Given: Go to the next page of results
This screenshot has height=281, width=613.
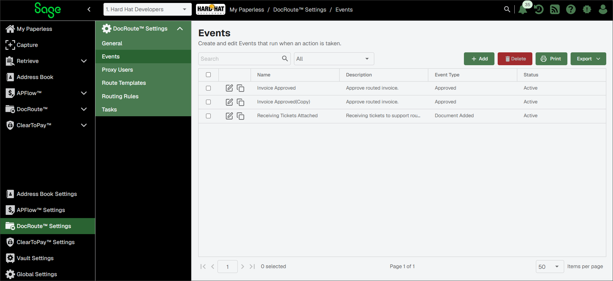Looking at the screenshot, I should [243, 267].
